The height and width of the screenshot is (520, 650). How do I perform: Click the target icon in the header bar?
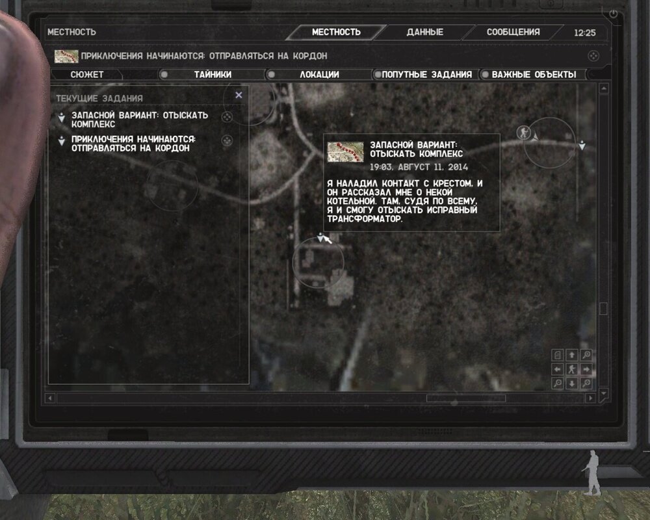pos(593,55)
